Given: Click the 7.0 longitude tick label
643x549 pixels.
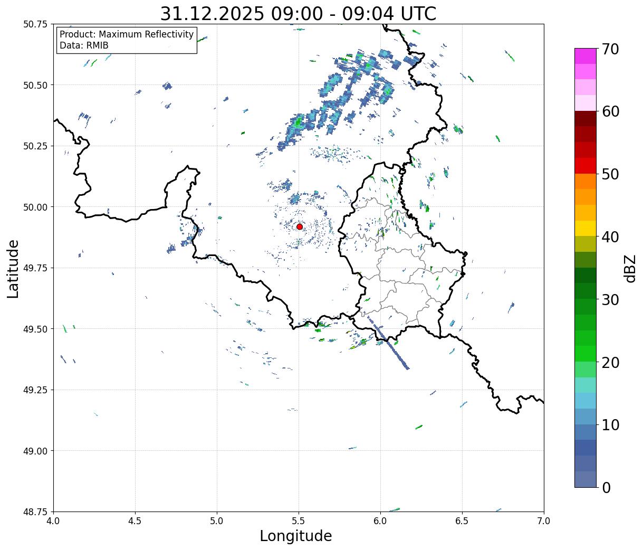Looking at the screenshot, I should coord(544,521).
